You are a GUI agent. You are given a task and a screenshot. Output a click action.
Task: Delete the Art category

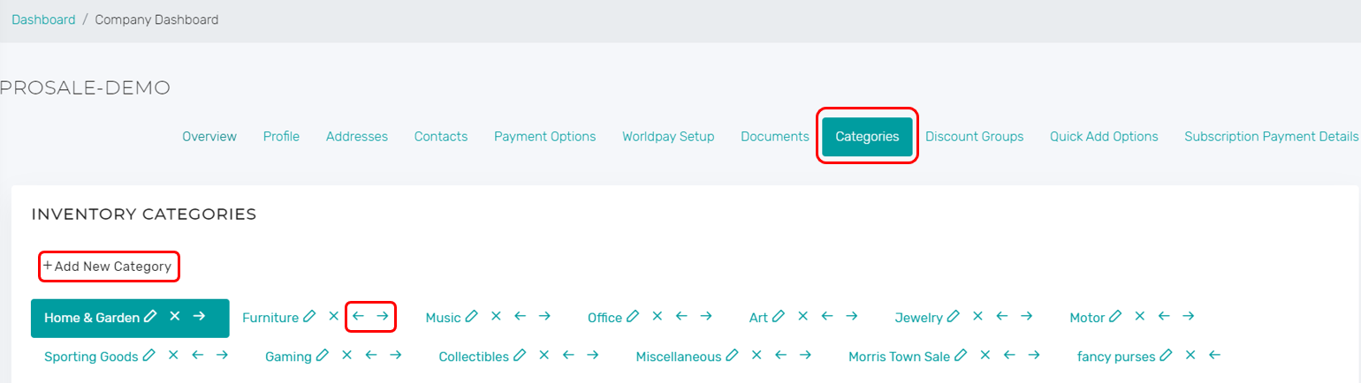pos(802,316)
